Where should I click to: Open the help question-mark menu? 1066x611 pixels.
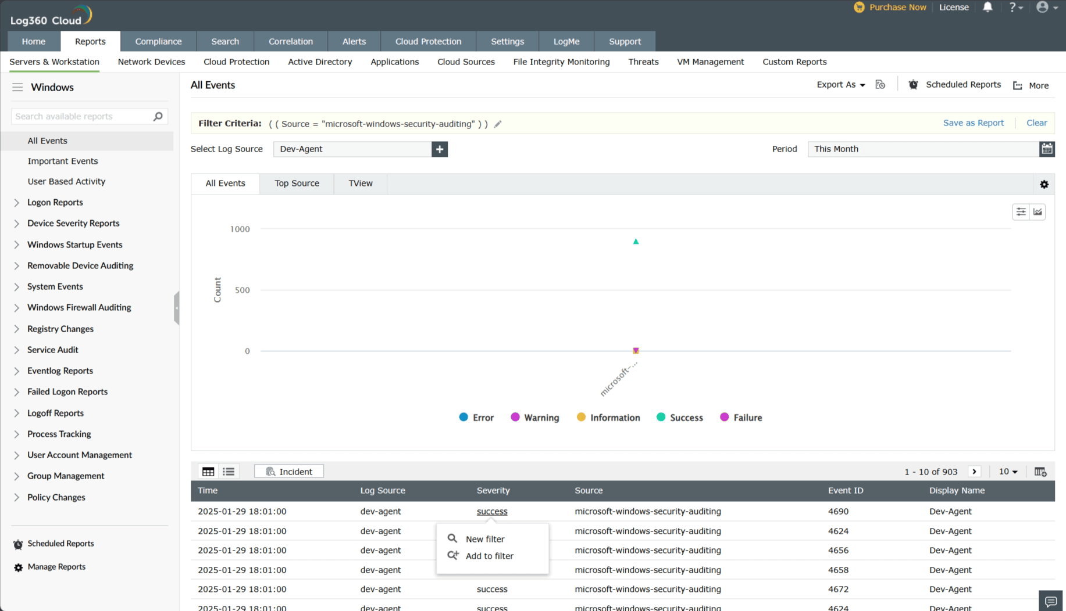(x=1015, y=7)
